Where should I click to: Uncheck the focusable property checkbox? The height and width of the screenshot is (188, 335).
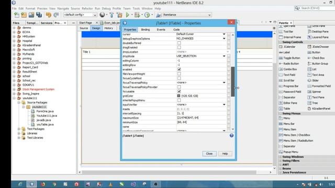[179, 91]
